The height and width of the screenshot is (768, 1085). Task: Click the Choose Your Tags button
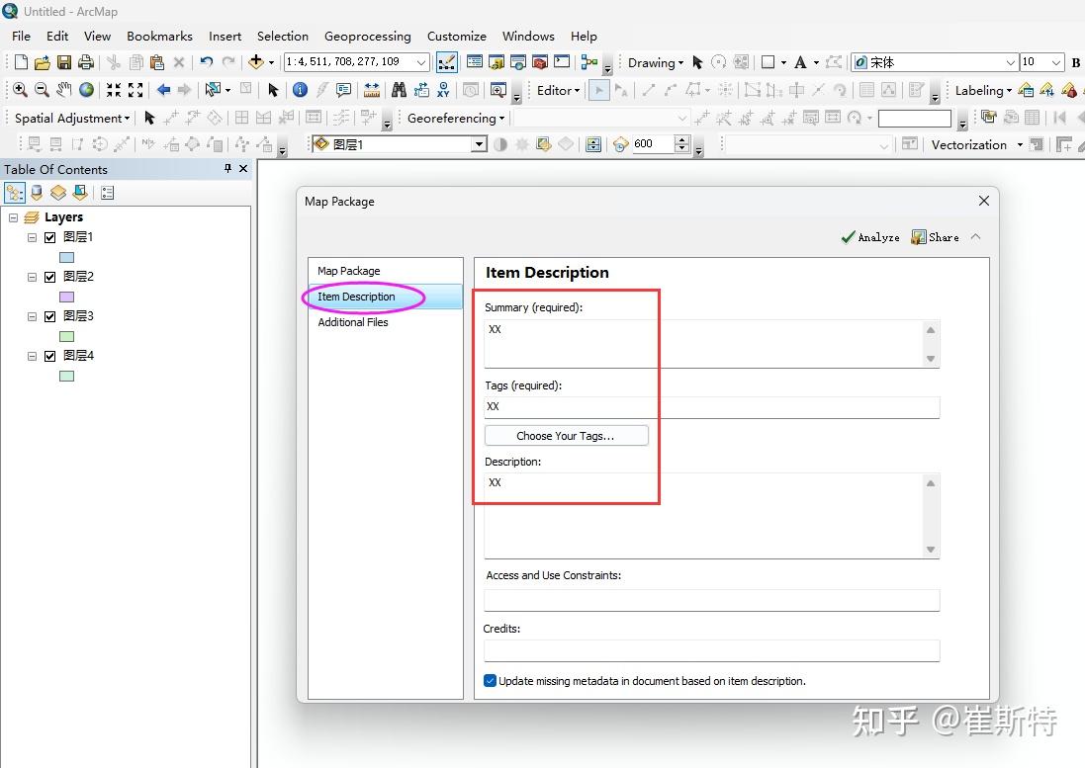coord(566,436)
